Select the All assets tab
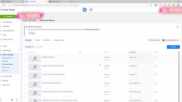 coord(28,40)
